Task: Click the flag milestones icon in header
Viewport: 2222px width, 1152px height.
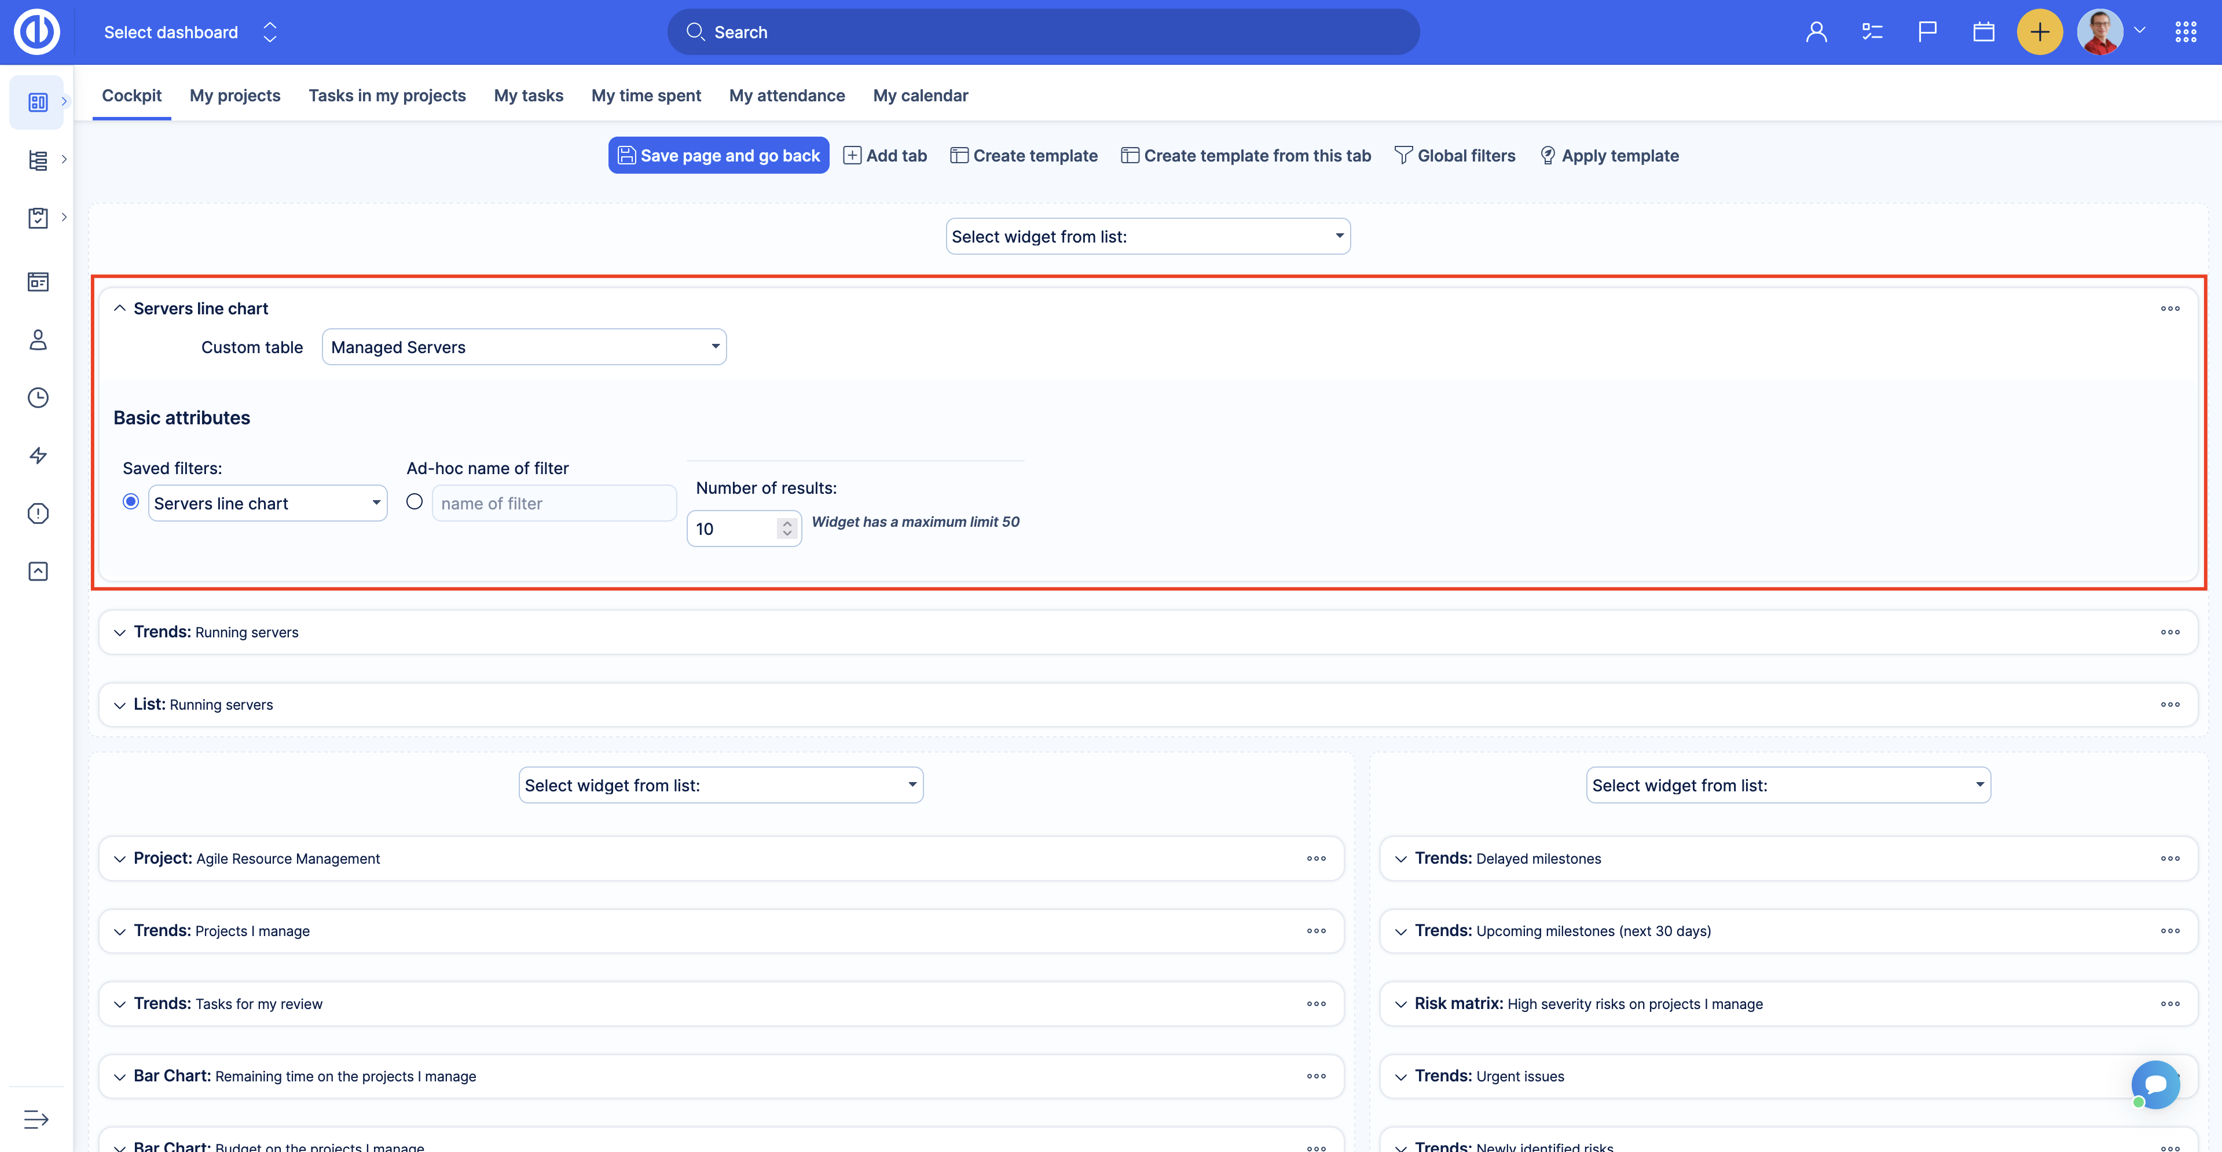Action: pos(1927,32)
